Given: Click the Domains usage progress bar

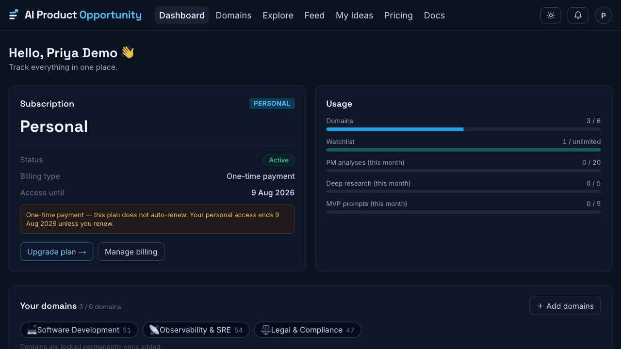Looking at the screenshot, I should click(463, 129).
